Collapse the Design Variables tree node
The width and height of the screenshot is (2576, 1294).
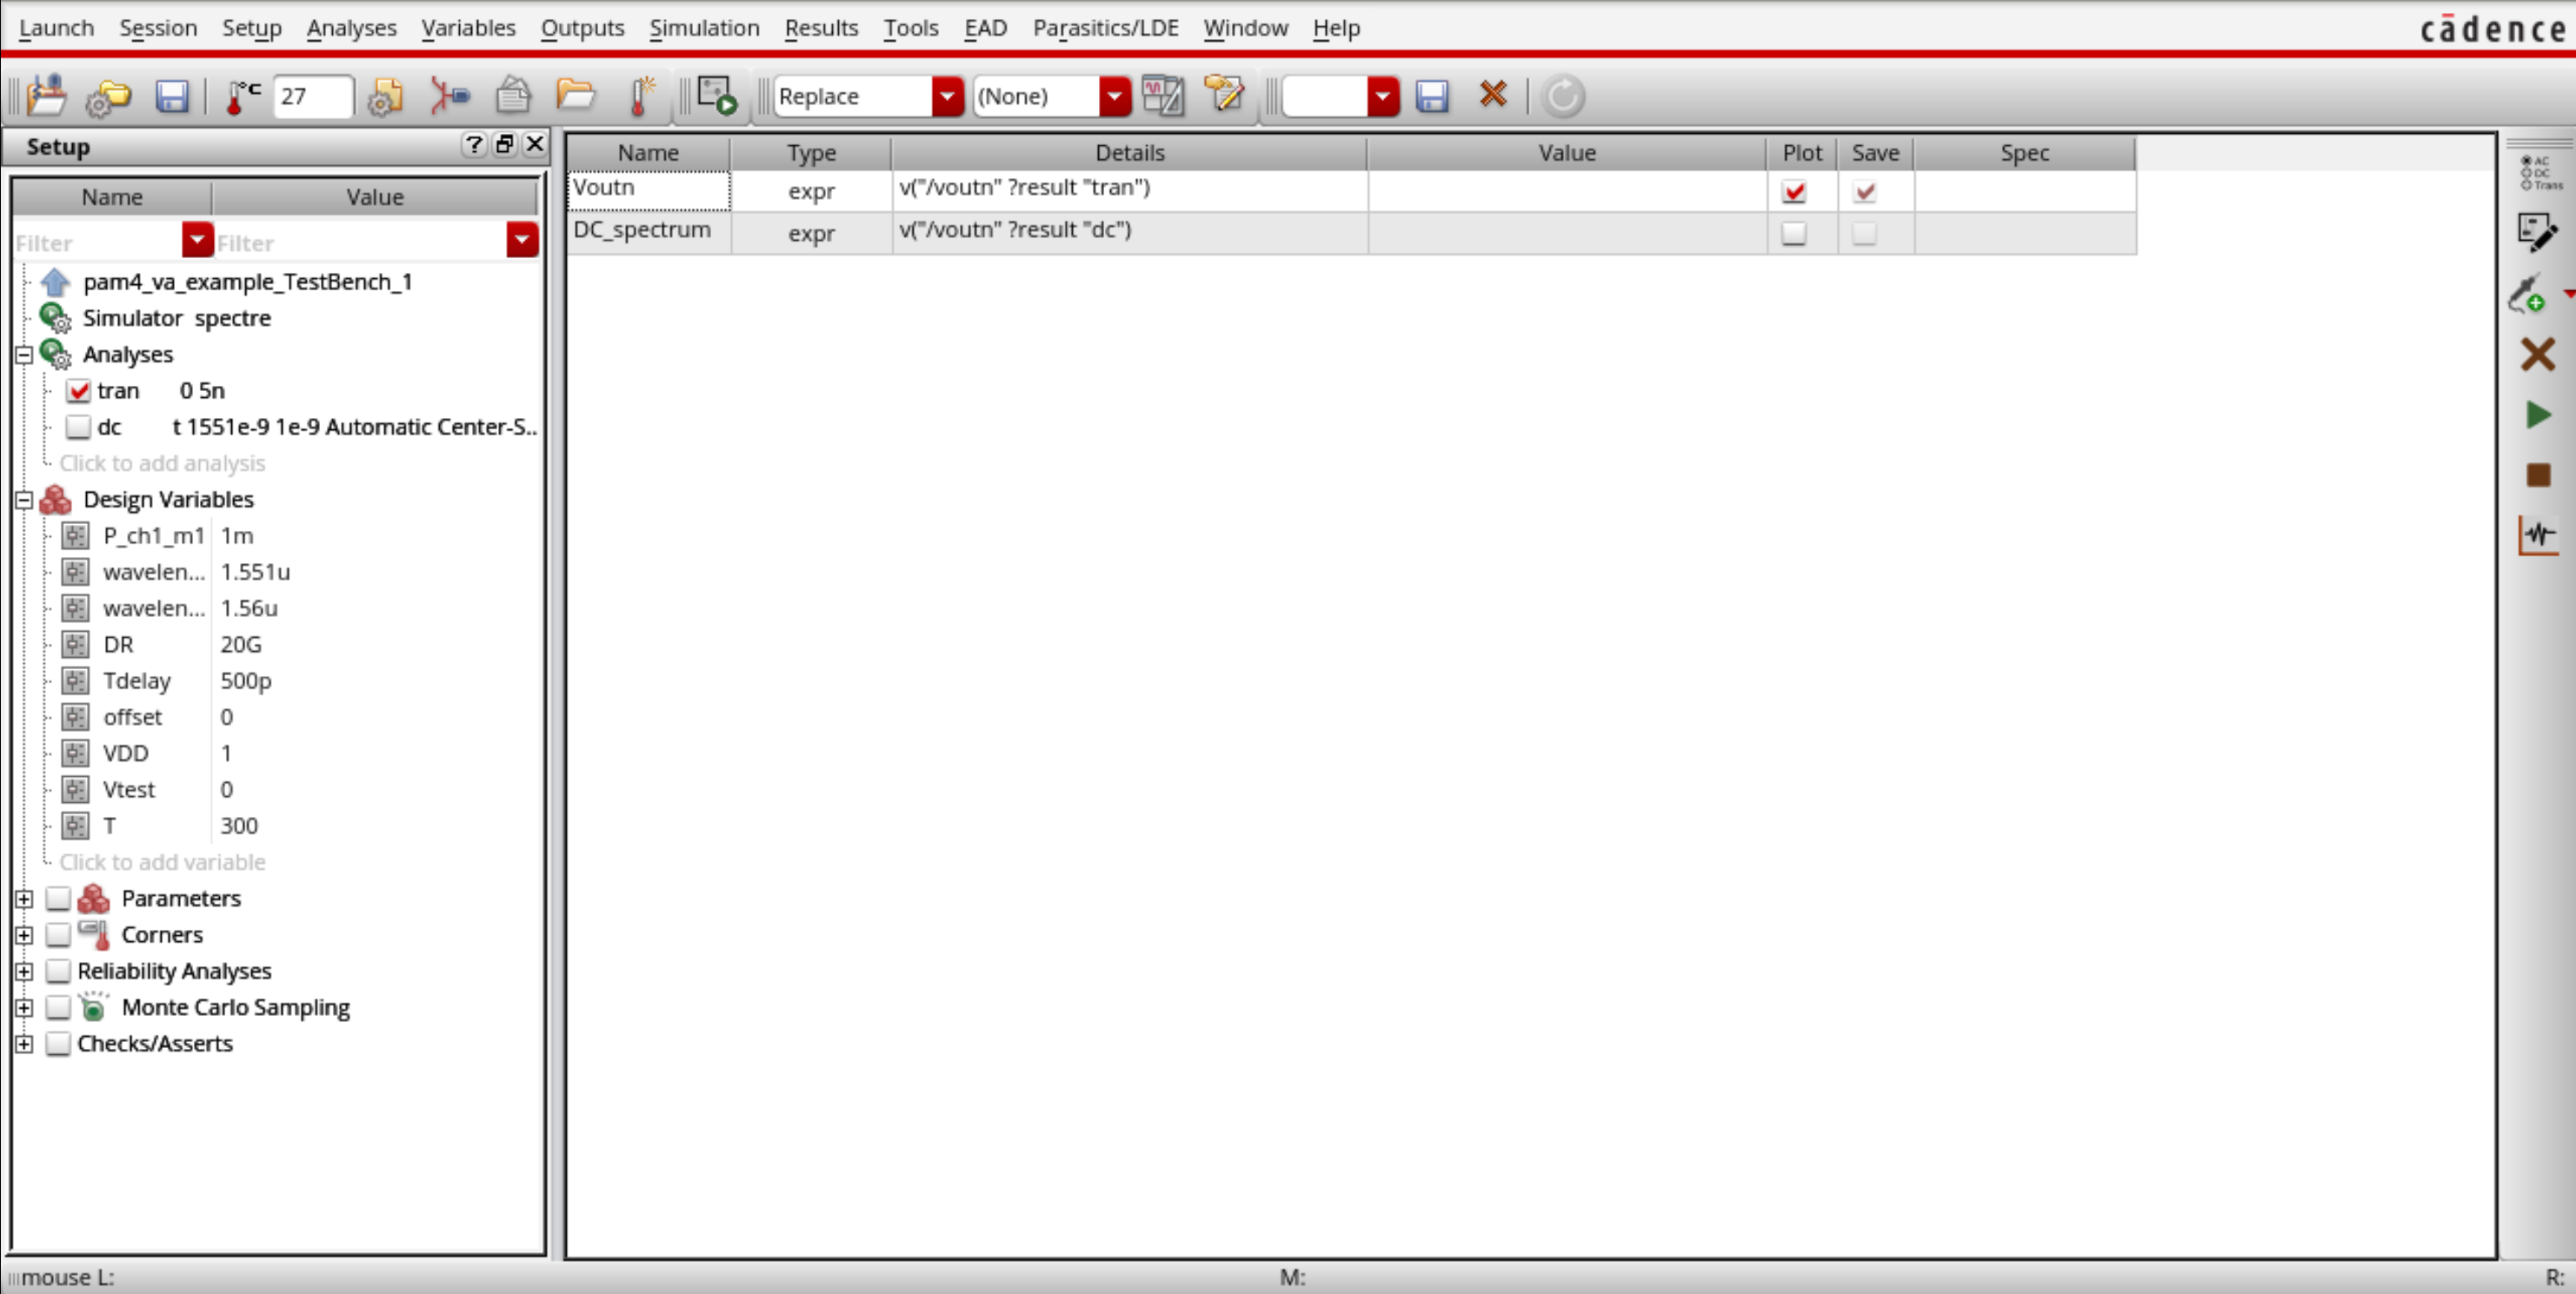[x=24, y=500]
